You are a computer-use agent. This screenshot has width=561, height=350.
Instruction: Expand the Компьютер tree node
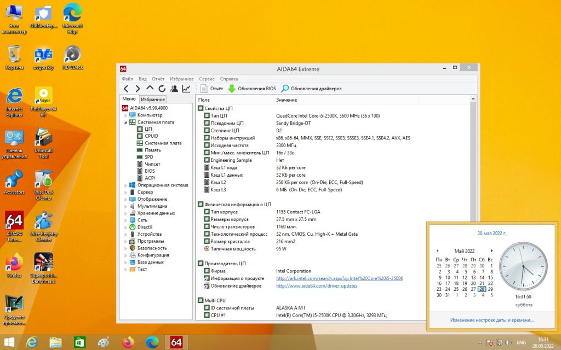click(125, 115)
